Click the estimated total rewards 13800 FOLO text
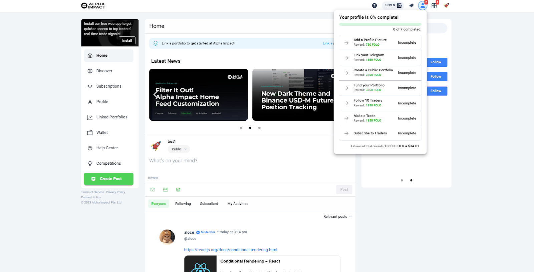 (385, 146)
